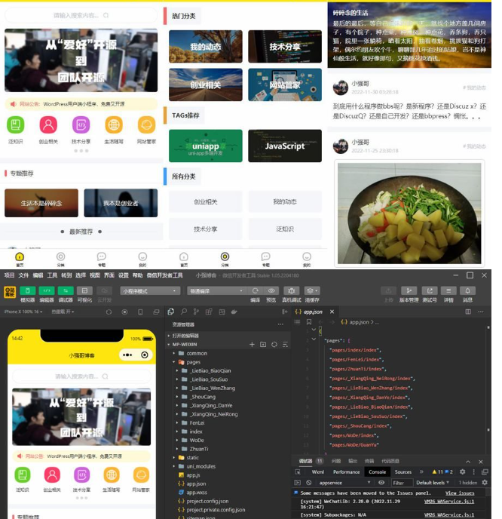Click new folder icon in MP-WEIXIN
The image size is (502, 519).
[x=263, y=345]
